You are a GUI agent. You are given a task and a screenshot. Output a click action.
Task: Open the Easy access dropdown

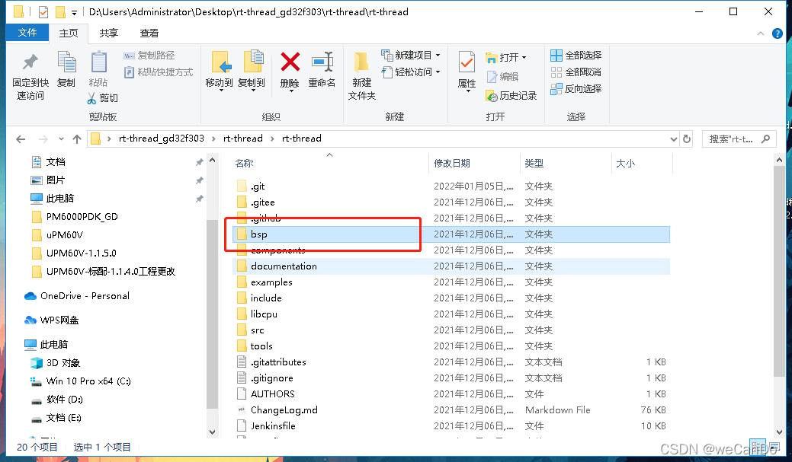click(438, 72)
